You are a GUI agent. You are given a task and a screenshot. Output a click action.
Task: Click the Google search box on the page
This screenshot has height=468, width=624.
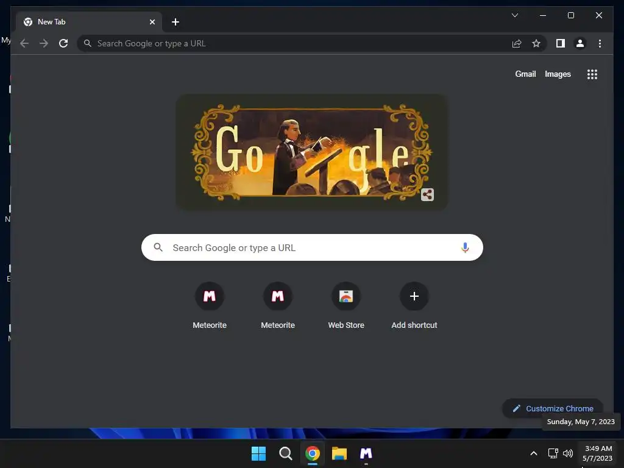313,247
